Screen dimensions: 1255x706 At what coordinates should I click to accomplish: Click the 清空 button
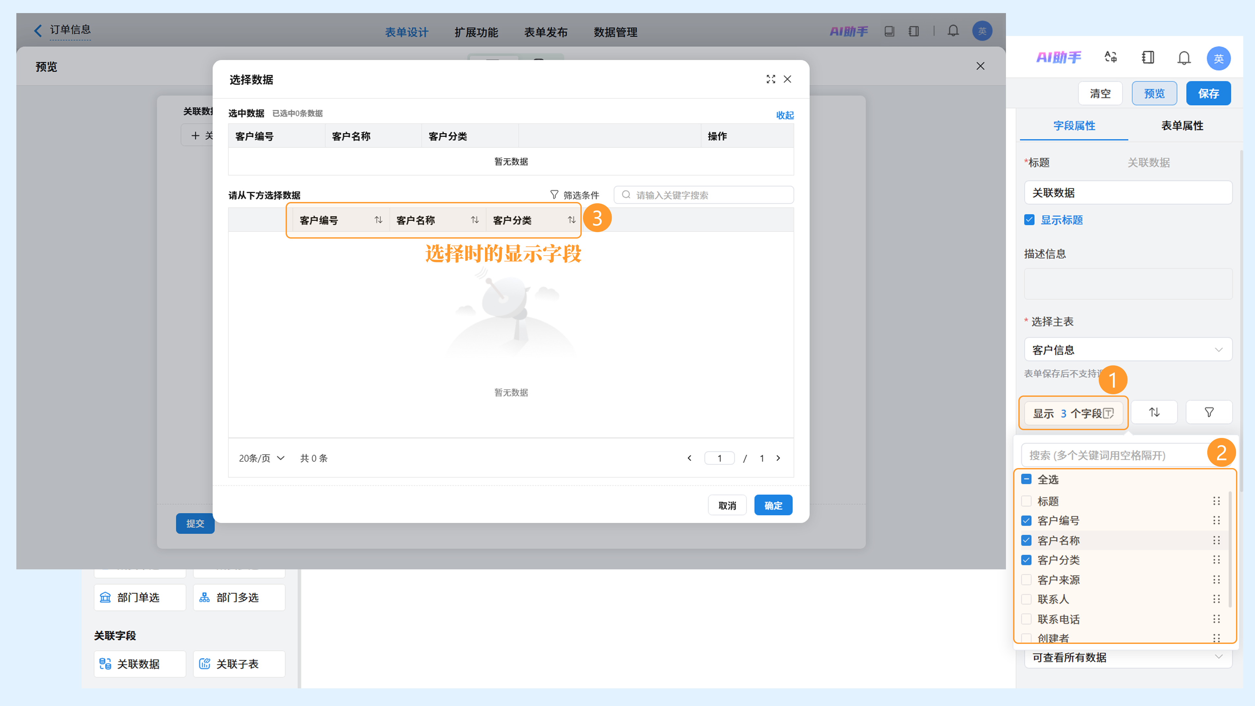1100,93
